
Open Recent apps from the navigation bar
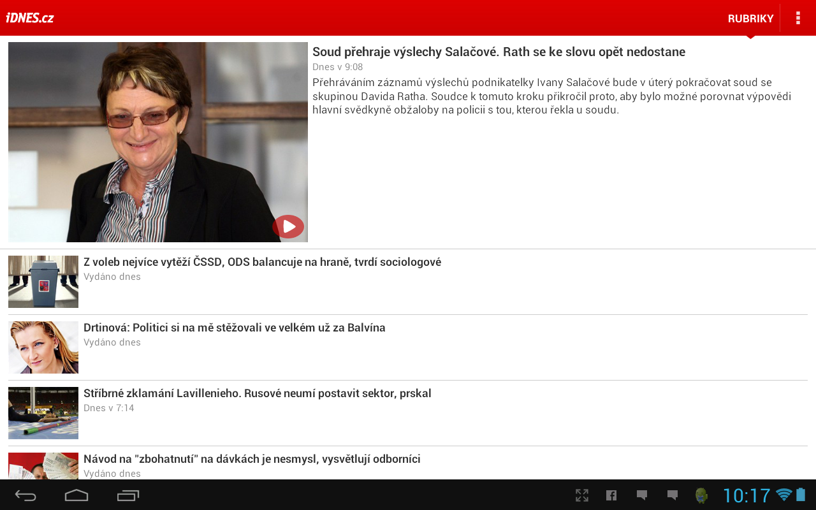127,495
